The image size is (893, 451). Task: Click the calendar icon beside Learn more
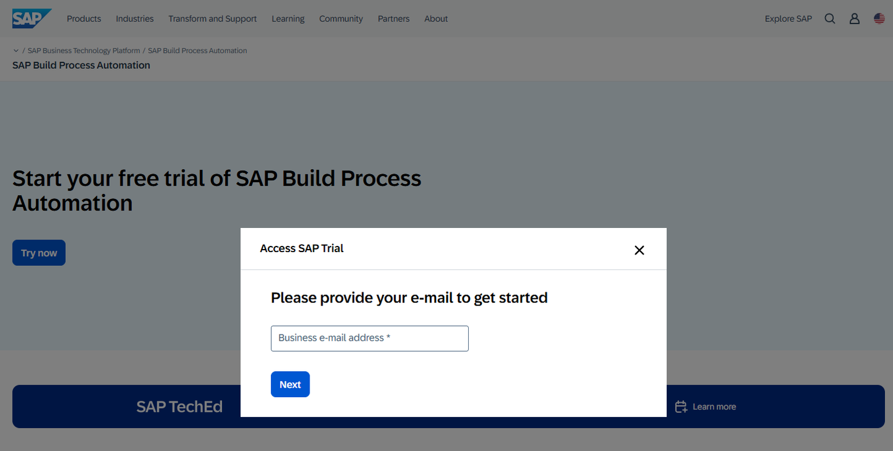681,406
